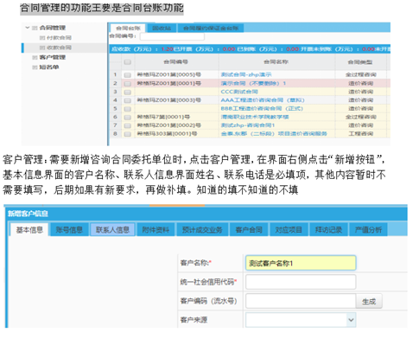Click contract number cell ending [0005]号
The image size is (419, 339).
pyautogui.click(x=169, y=74)
